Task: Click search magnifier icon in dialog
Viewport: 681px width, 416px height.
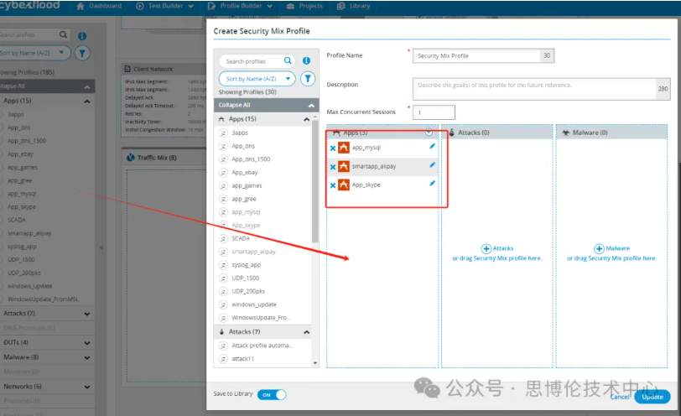Action: [287, 61]
